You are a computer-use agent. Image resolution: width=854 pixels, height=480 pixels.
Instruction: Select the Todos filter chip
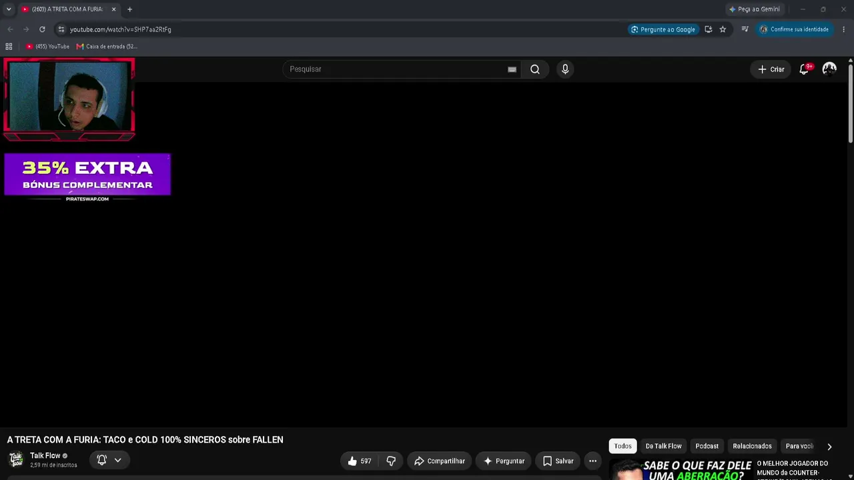pos(623,446)
